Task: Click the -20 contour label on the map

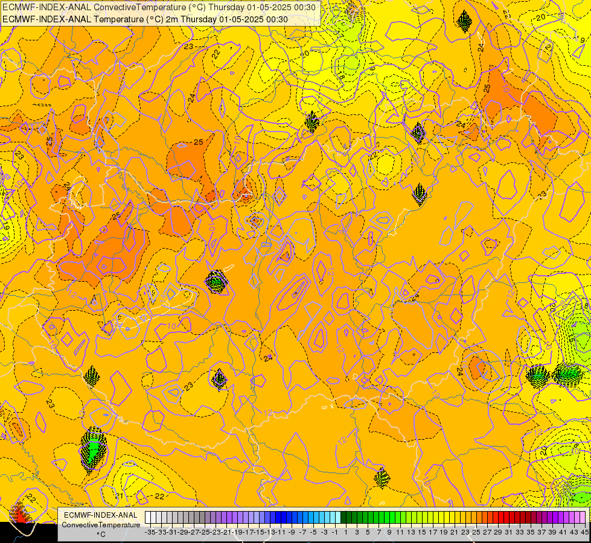Action: 540,17
